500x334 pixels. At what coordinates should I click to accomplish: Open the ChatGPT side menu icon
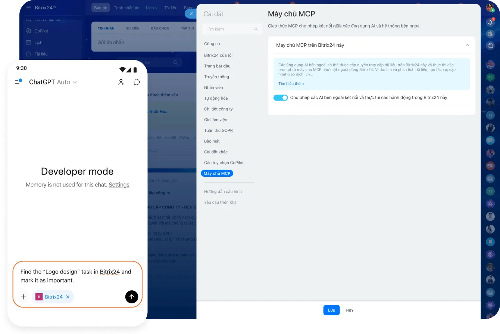pos(18,81)
